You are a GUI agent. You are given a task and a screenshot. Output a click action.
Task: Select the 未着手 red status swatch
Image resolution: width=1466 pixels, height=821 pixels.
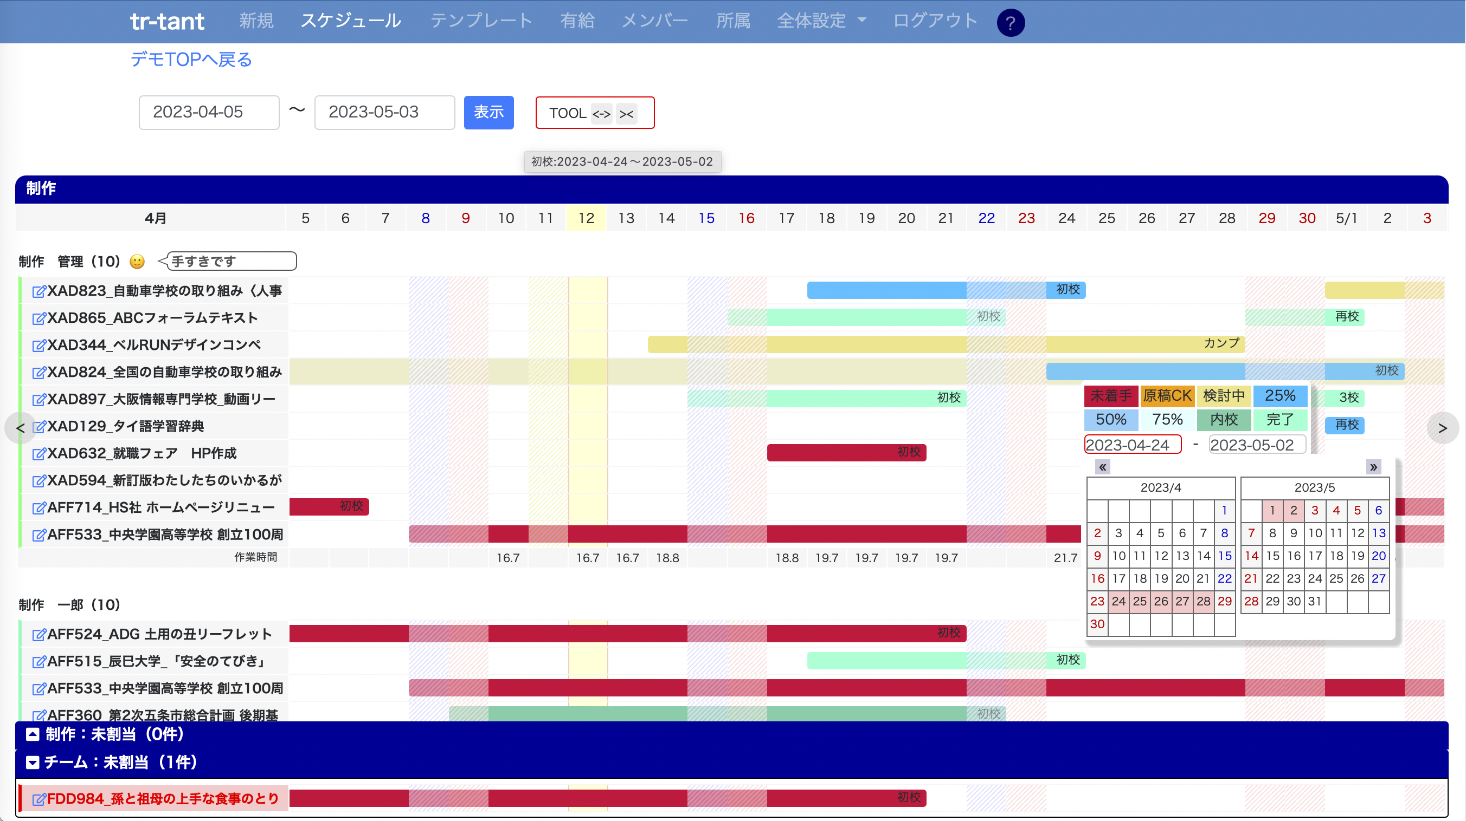(1110, 396)
